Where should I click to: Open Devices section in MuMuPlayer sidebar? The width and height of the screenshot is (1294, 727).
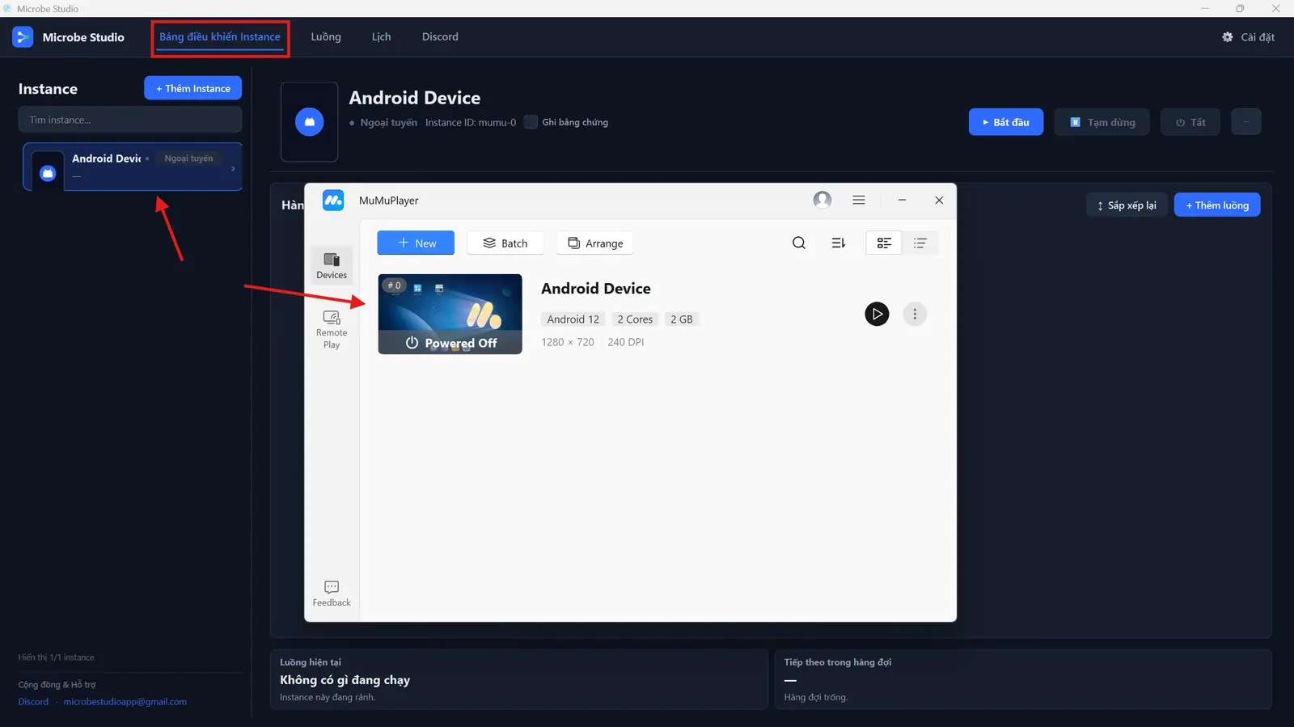point(332,265)
